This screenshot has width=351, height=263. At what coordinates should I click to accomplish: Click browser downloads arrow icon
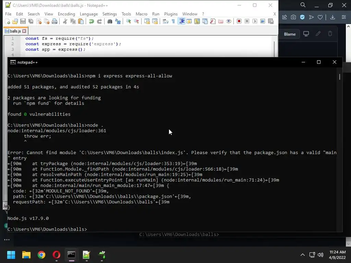pyautogui.click(x=332, y=17)
